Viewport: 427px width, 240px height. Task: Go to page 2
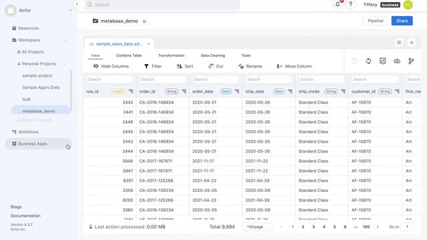click(x=303, y=227)
